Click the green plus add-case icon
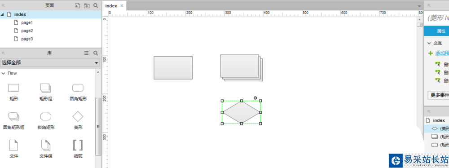 click(430, 53)
